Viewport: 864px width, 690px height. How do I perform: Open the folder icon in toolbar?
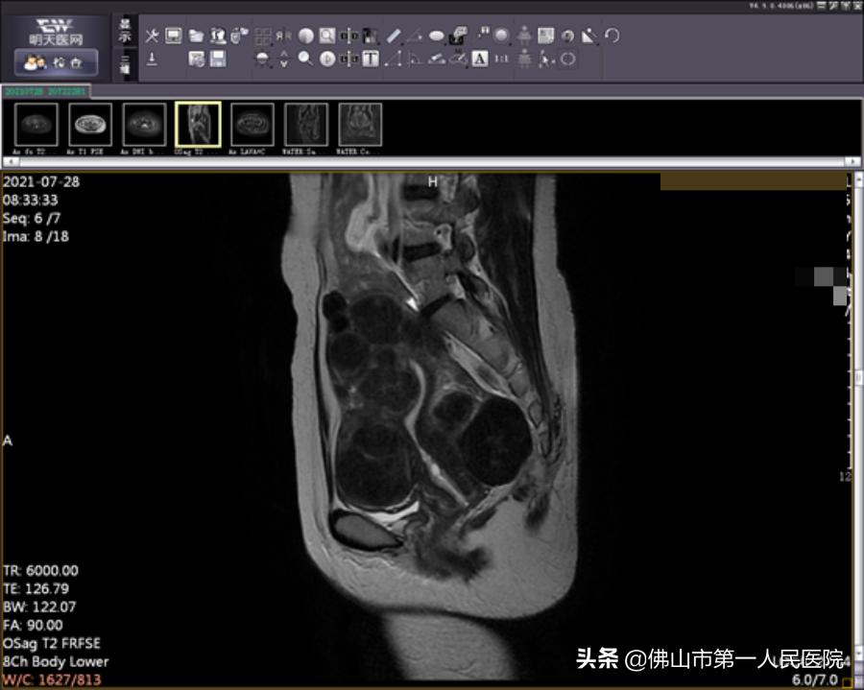[x=196, y=36]
